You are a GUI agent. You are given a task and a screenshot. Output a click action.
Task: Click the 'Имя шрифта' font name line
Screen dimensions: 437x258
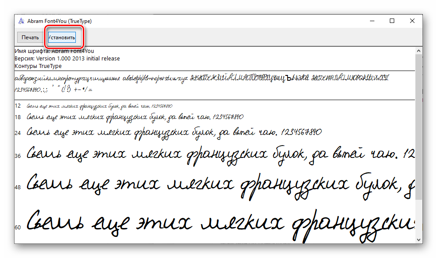pyautogui.click(x=54, y=51)
